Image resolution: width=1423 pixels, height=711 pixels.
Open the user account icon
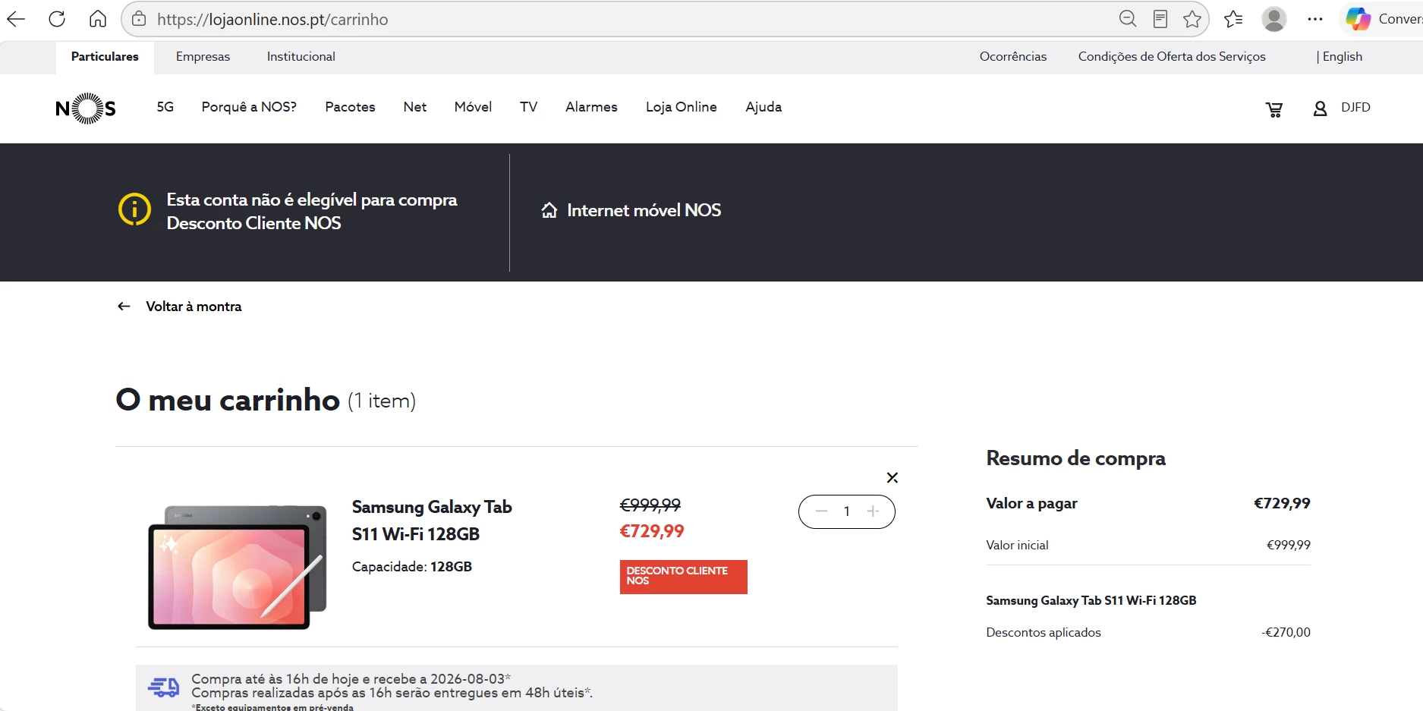(x=1321, y=109)
